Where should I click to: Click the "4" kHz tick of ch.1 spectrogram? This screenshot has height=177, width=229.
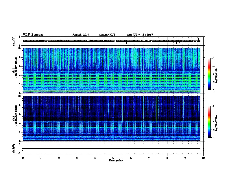[20, 75]
